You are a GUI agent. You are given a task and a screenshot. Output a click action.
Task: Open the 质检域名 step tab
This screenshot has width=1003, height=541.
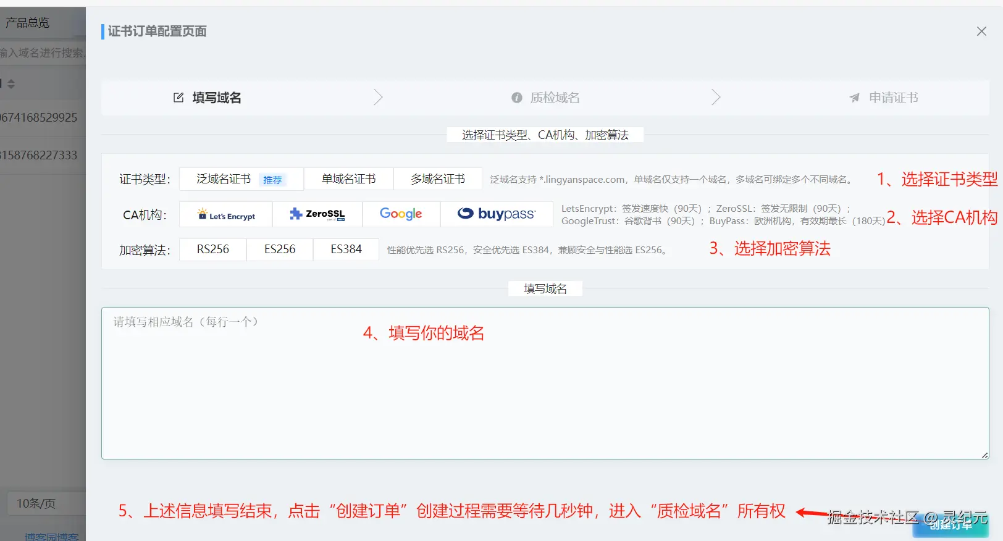point(546,98)
